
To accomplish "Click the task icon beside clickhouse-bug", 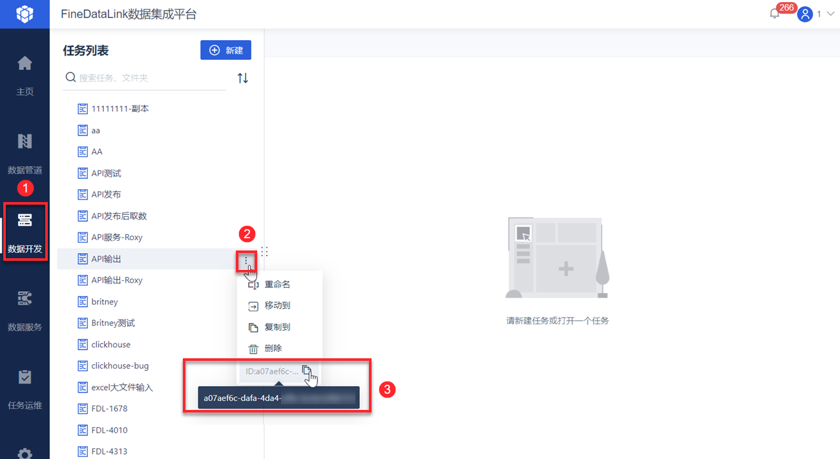I will (x=83, y=365).
